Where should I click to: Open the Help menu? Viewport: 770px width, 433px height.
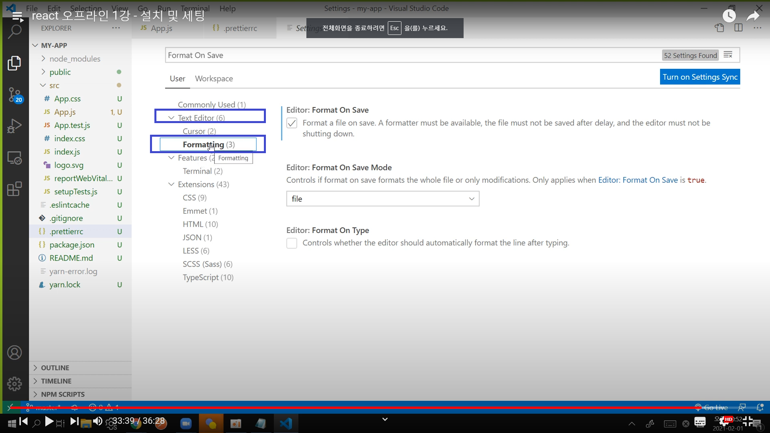coord(227,8)
